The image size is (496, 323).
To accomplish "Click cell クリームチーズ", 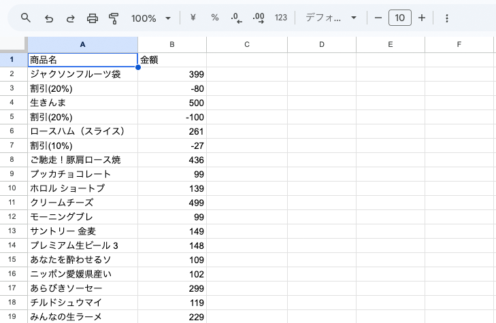I will coord(82,203).
